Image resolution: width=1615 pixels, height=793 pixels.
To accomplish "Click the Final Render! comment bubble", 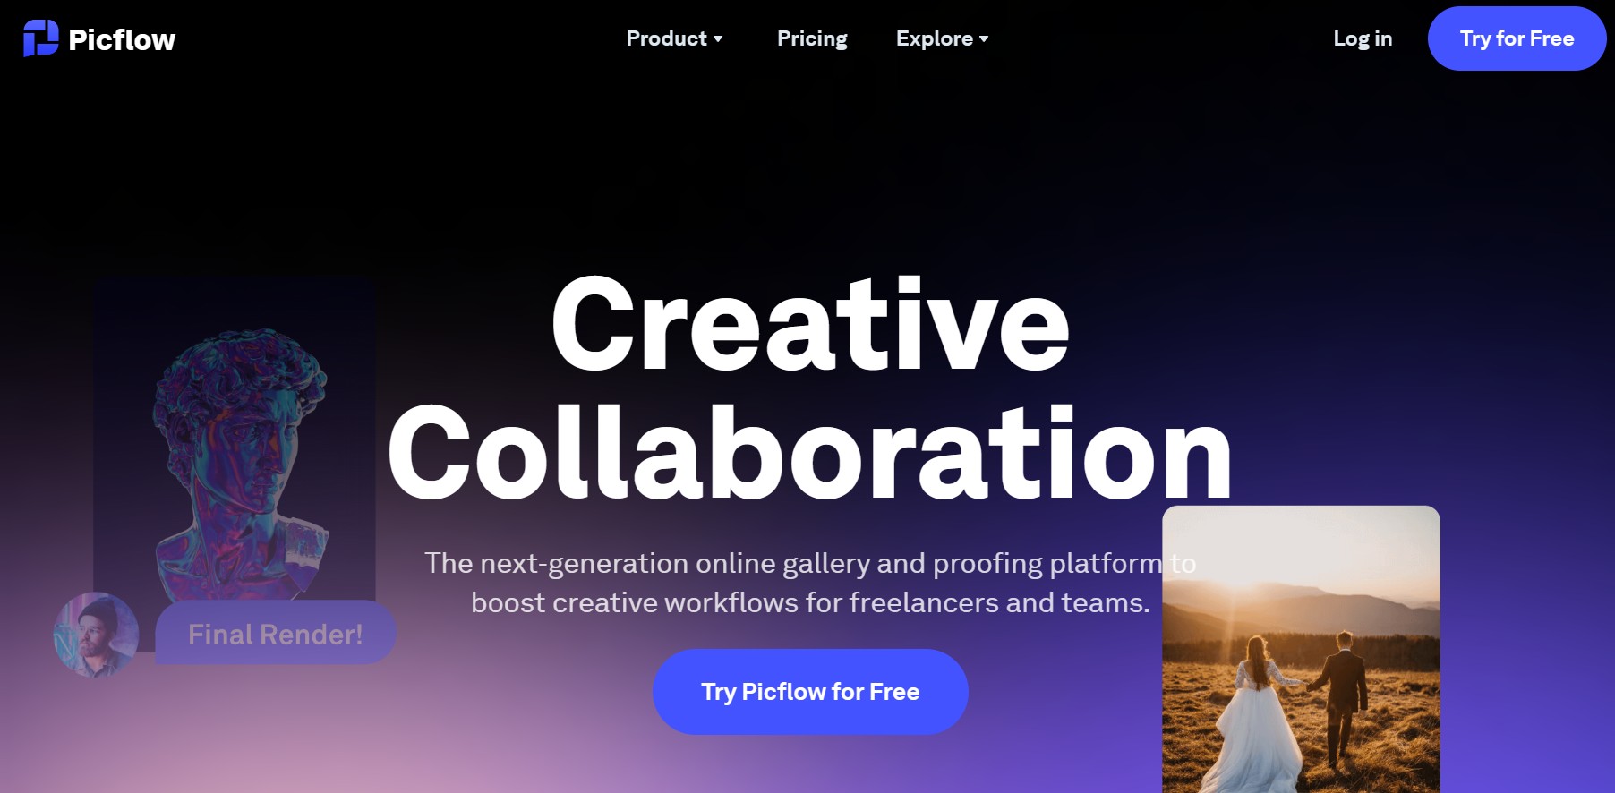I will coord(276,634).
